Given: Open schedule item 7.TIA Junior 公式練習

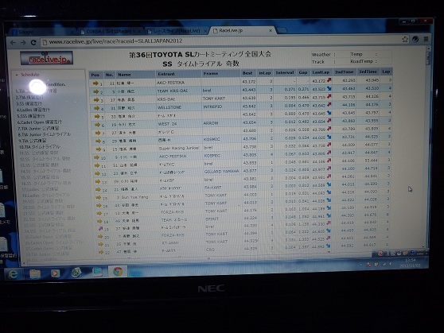Looking at the screenshot, I should [x=38, y=128].
